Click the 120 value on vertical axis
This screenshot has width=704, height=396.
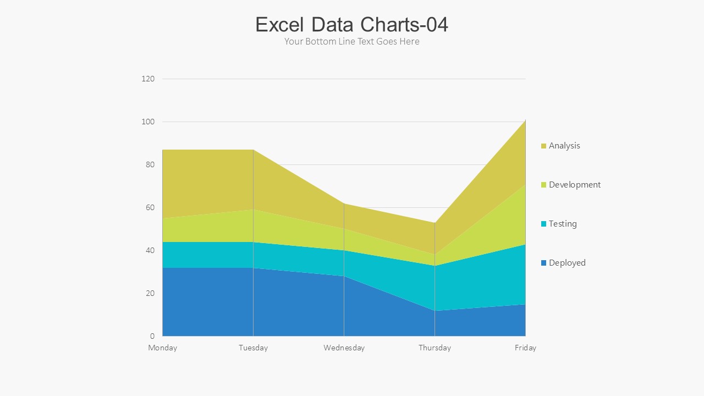(x=148, y=79)
